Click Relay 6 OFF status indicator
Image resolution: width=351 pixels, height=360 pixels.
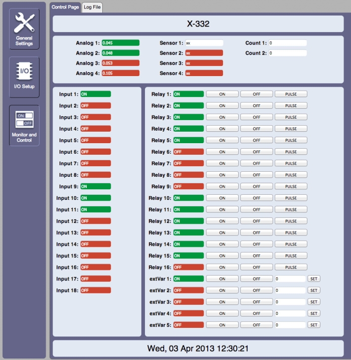click(x=189, y=152)
